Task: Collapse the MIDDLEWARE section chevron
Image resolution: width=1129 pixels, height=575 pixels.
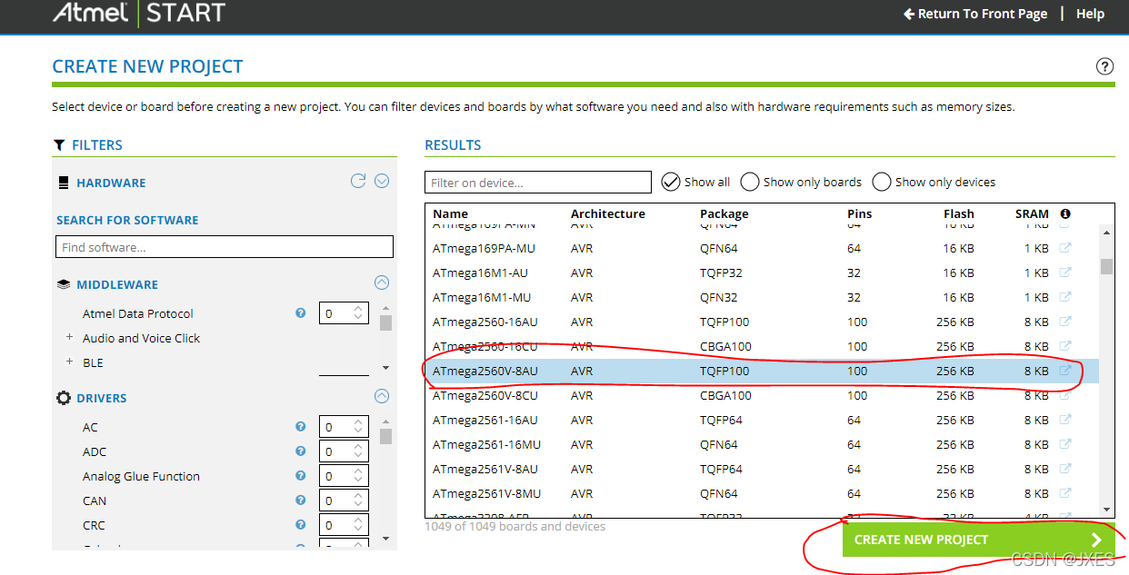Action: tap(382, 283)
